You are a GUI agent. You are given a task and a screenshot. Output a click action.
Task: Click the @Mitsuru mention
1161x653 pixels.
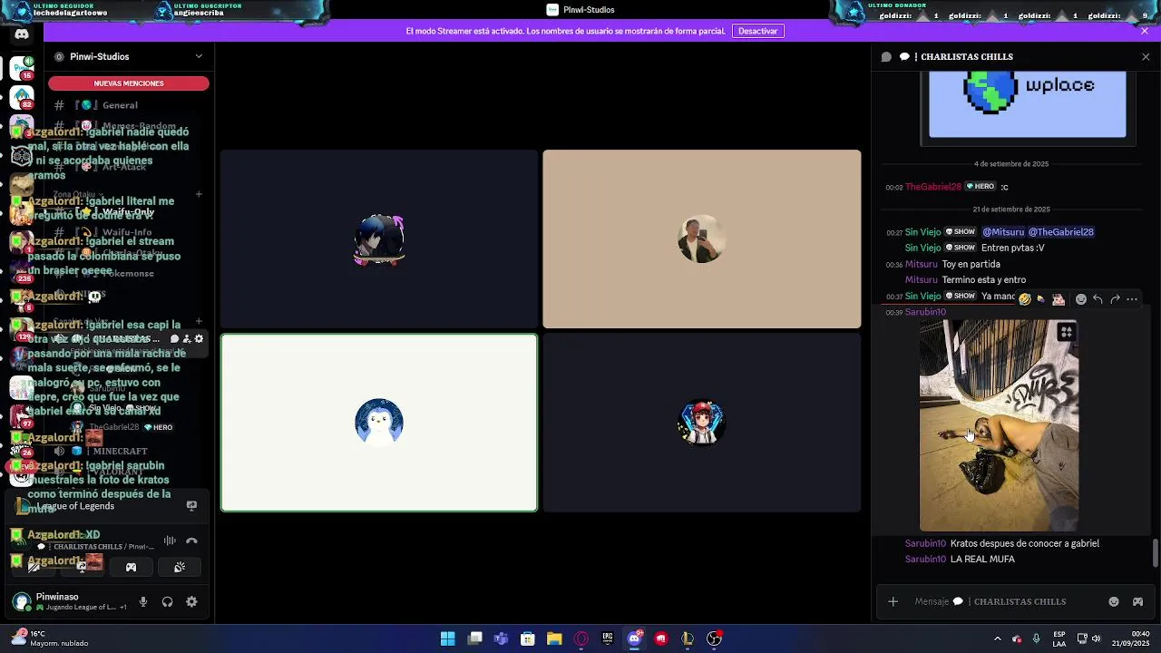pyautogui.click(x=1003, y=232)
